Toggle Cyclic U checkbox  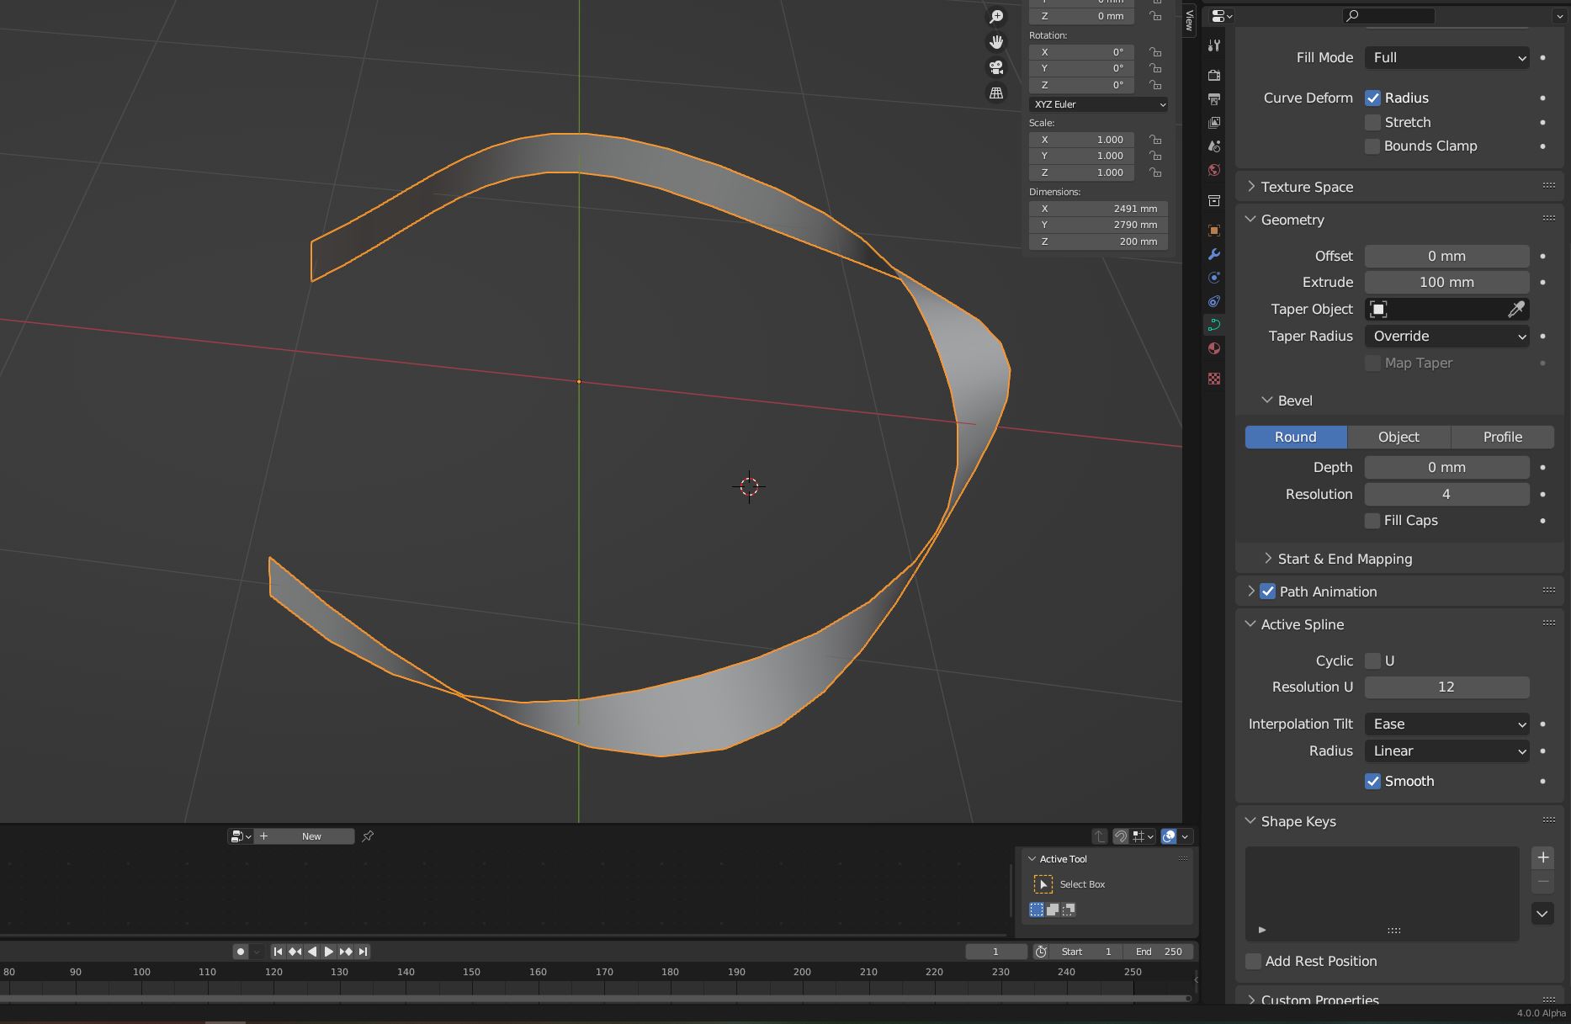(x=1372, y=661)
